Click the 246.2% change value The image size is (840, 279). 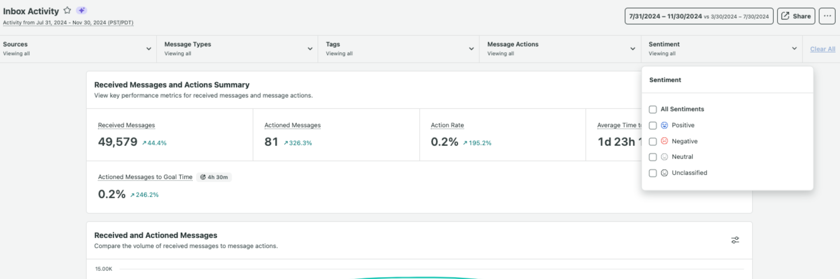pos(147,195)
